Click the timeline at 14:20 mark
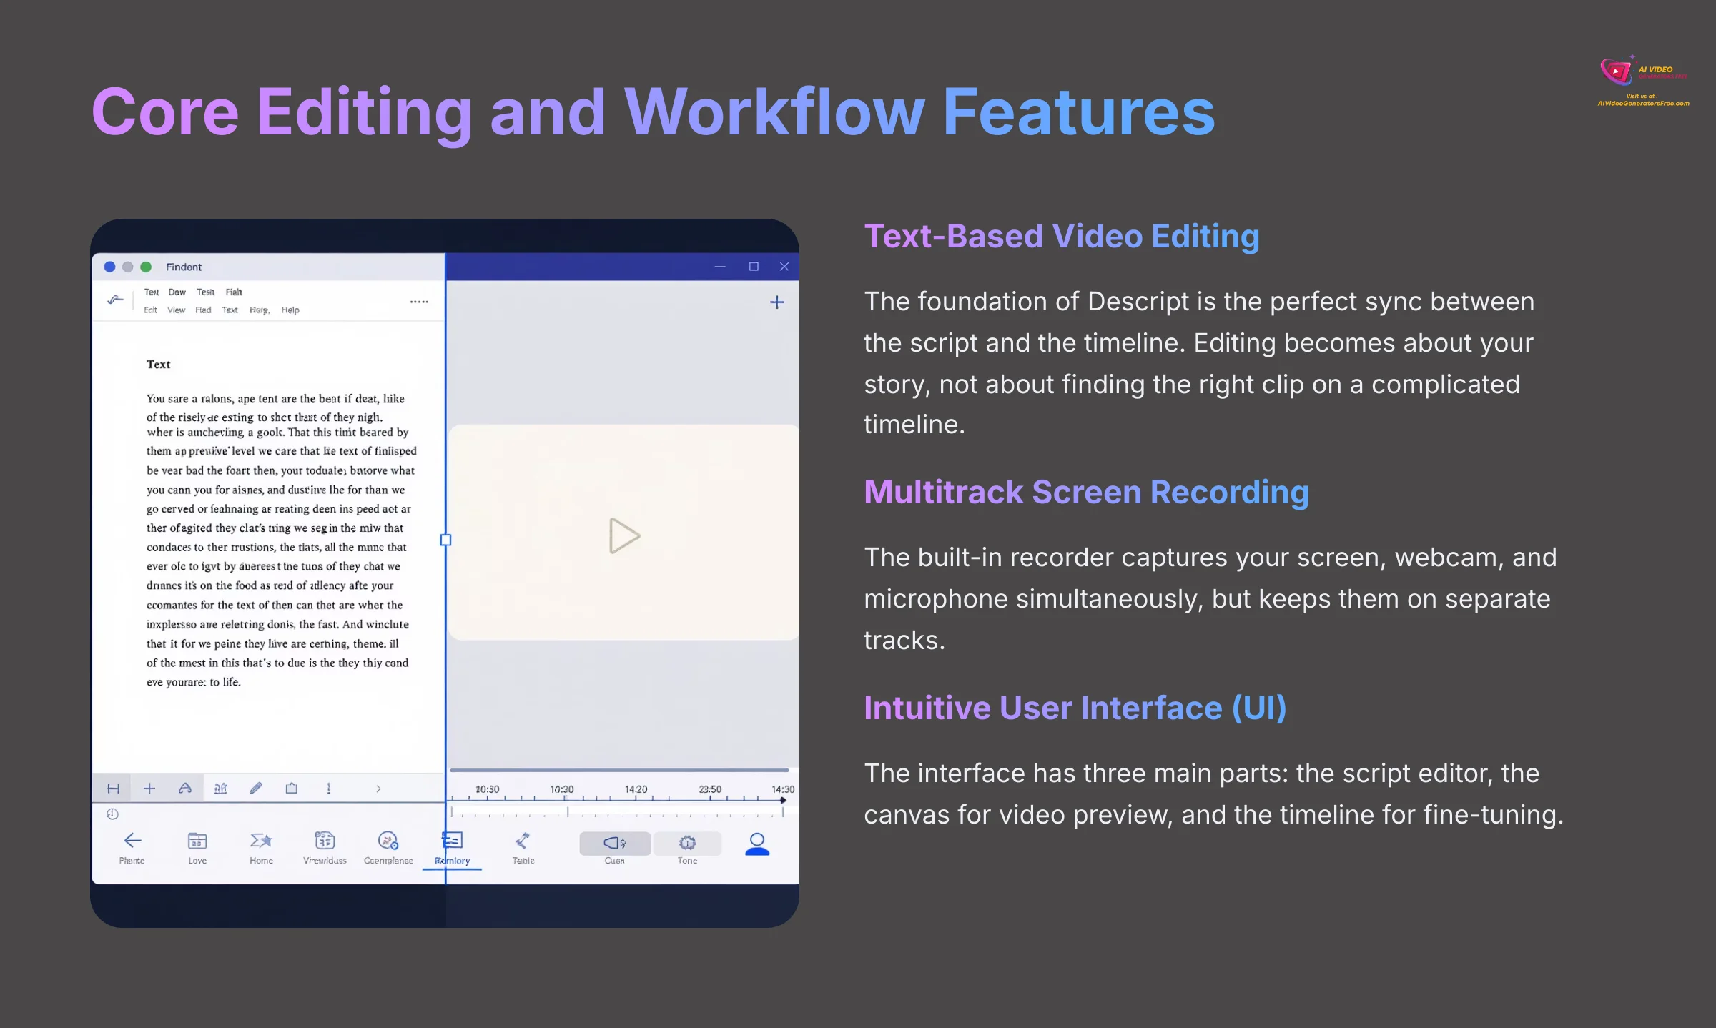Screen dimensions: 1716x1028 [636, 789]
